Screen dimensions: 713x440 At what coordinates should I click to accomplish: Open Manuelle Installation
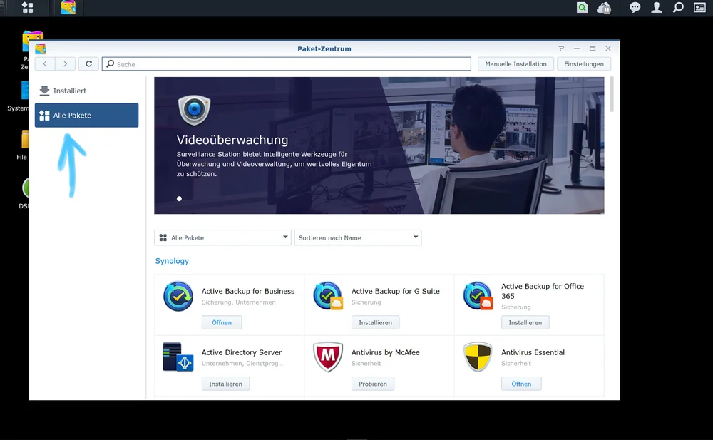click(x=515, y=63)
